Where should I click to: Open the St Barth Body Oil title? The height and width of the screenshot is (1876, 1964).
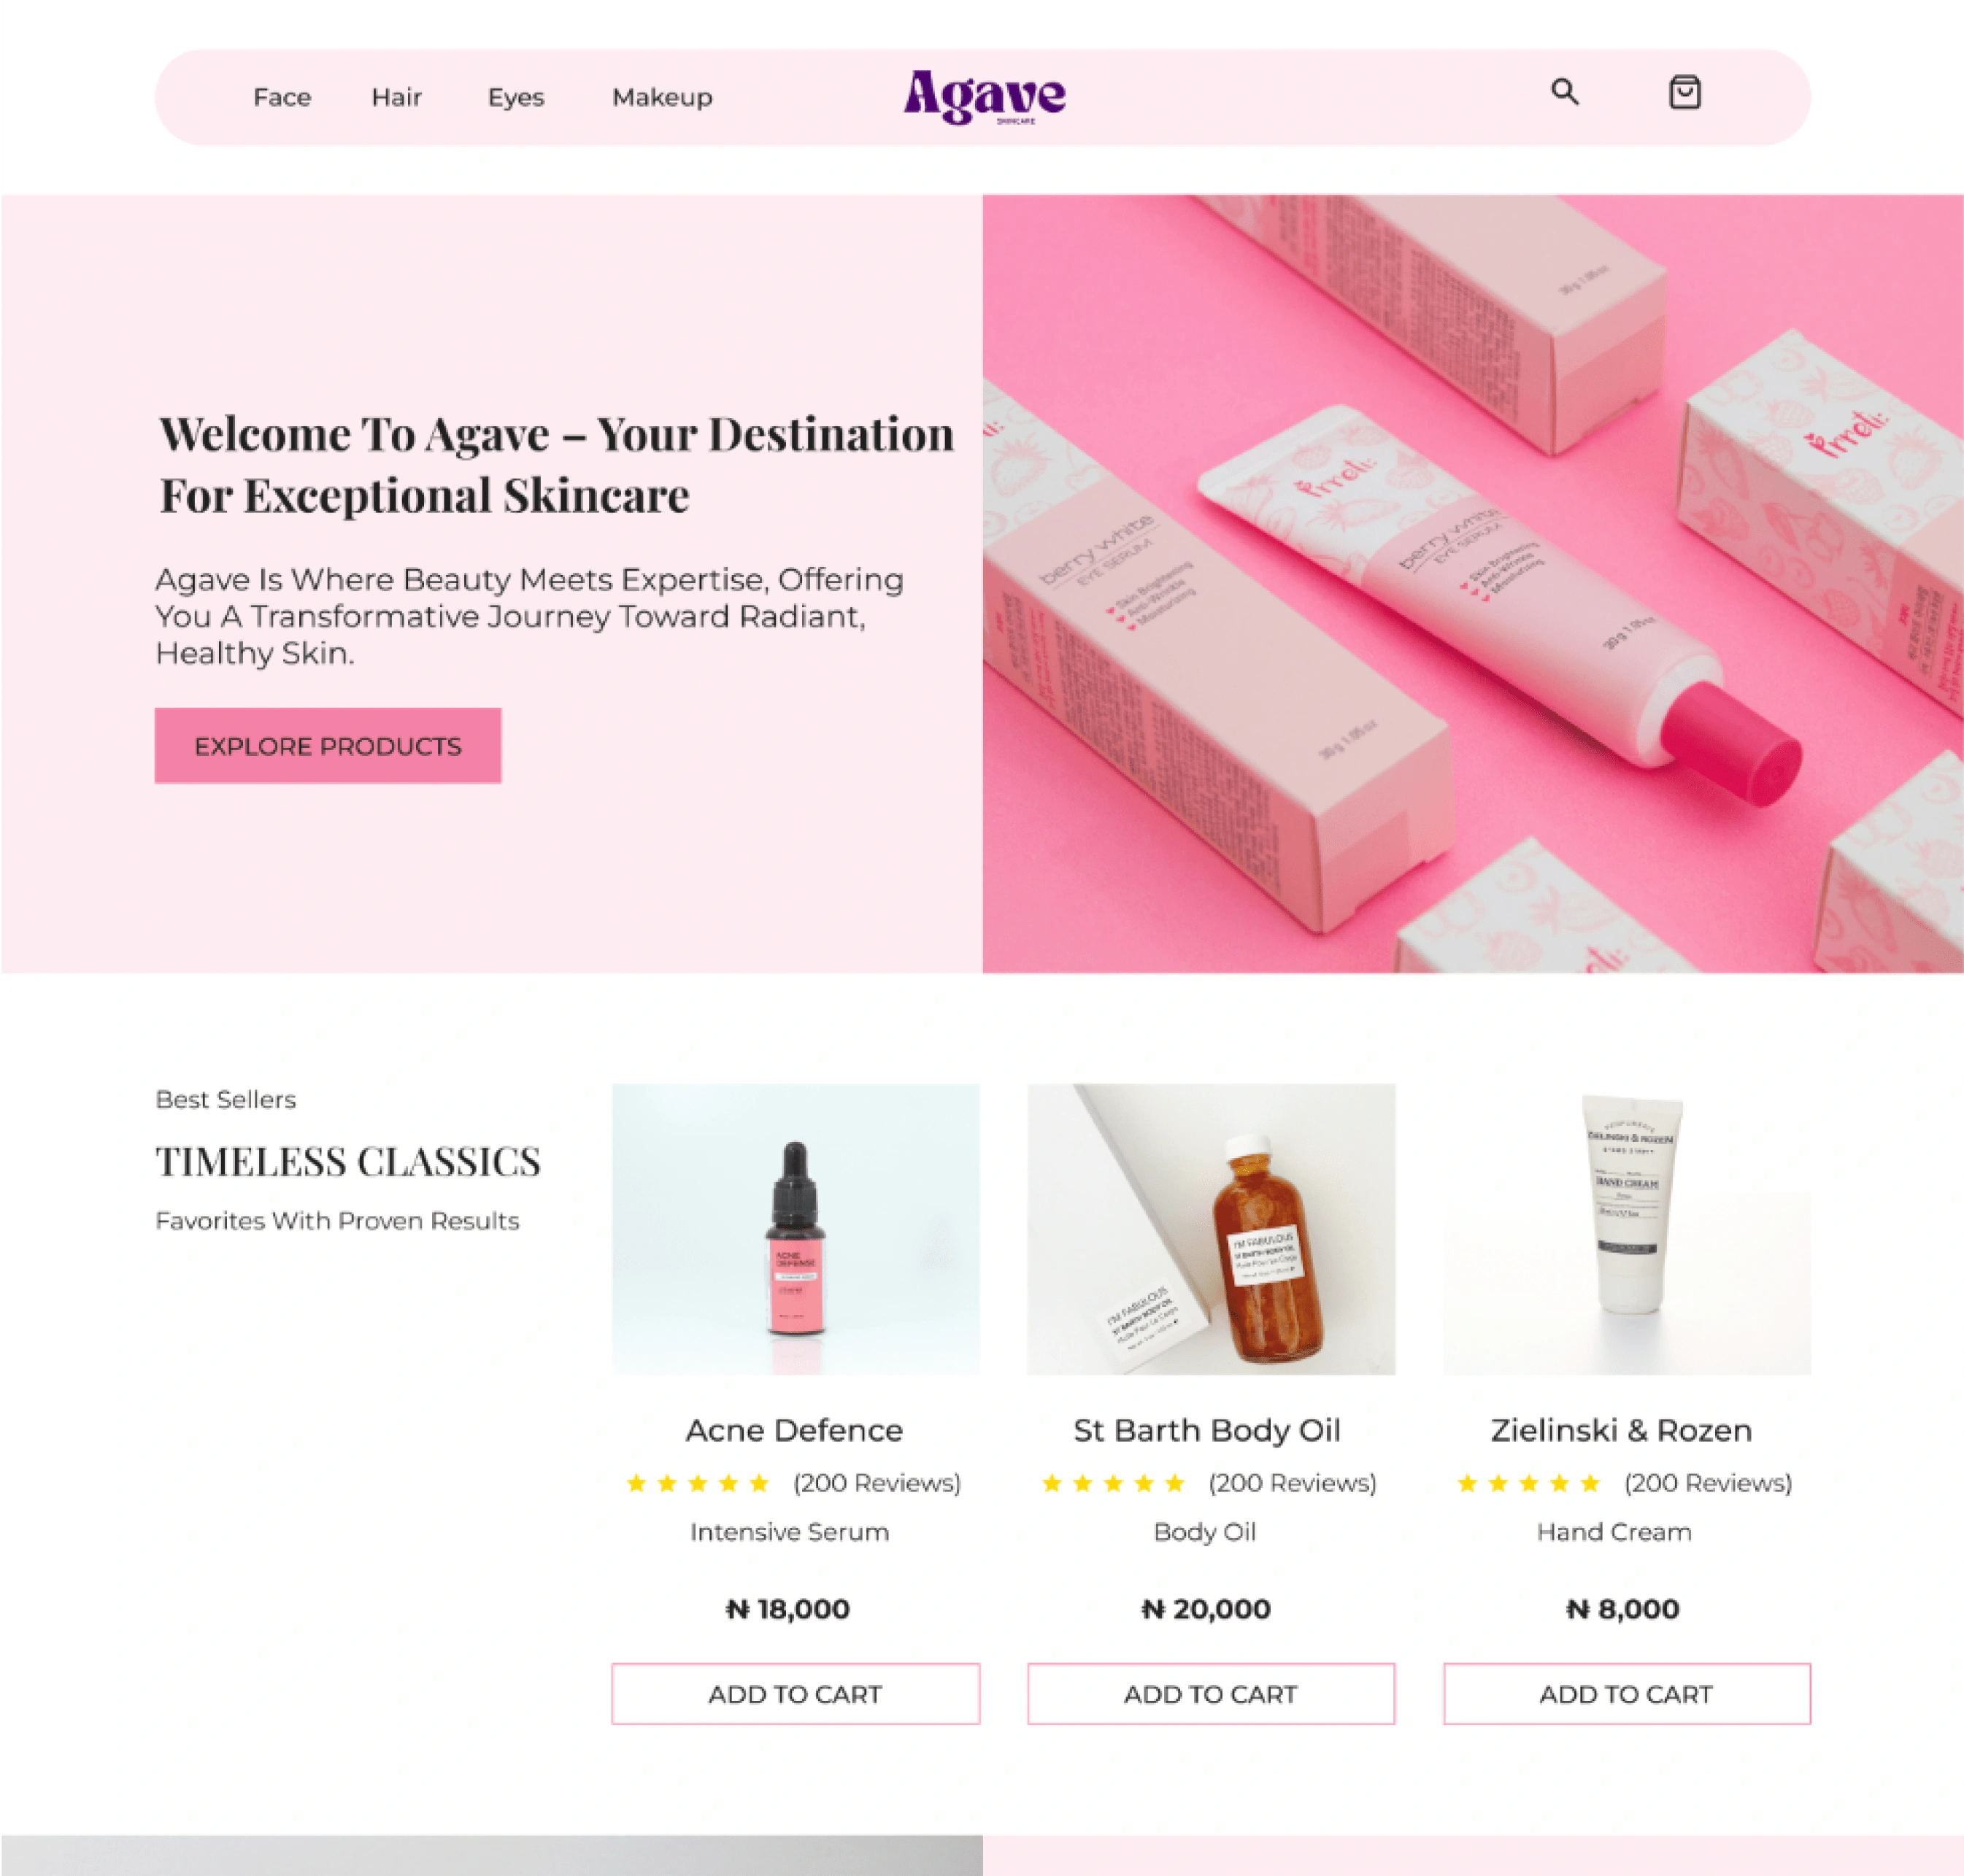[1207, 1431]
